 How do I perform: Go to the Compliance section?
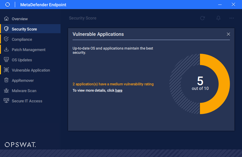30,39
